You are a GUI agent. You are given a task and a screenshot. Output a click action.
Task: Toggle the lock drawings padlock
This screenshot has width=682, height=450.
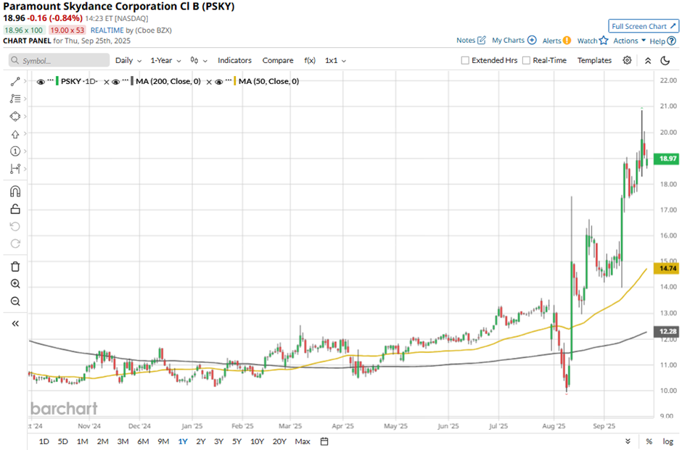click(x=15, y=209)
